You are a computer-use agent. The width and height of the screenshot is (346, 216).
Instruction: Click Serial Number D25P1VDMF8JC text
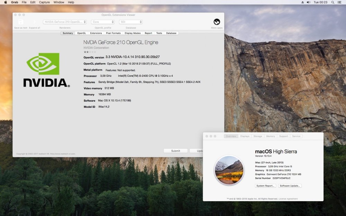(x=273, y=178)
